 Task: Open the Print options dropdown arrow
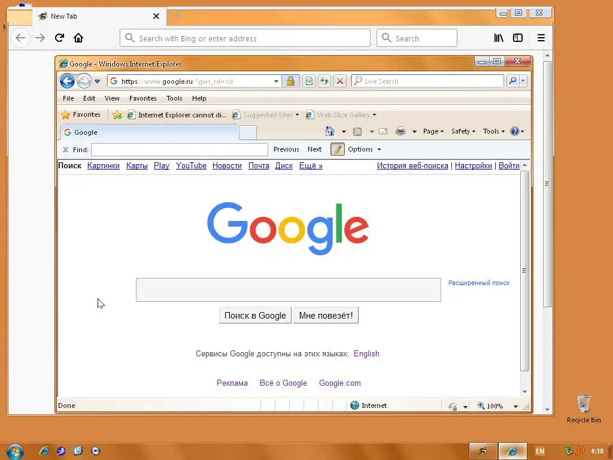coord(414,132)
